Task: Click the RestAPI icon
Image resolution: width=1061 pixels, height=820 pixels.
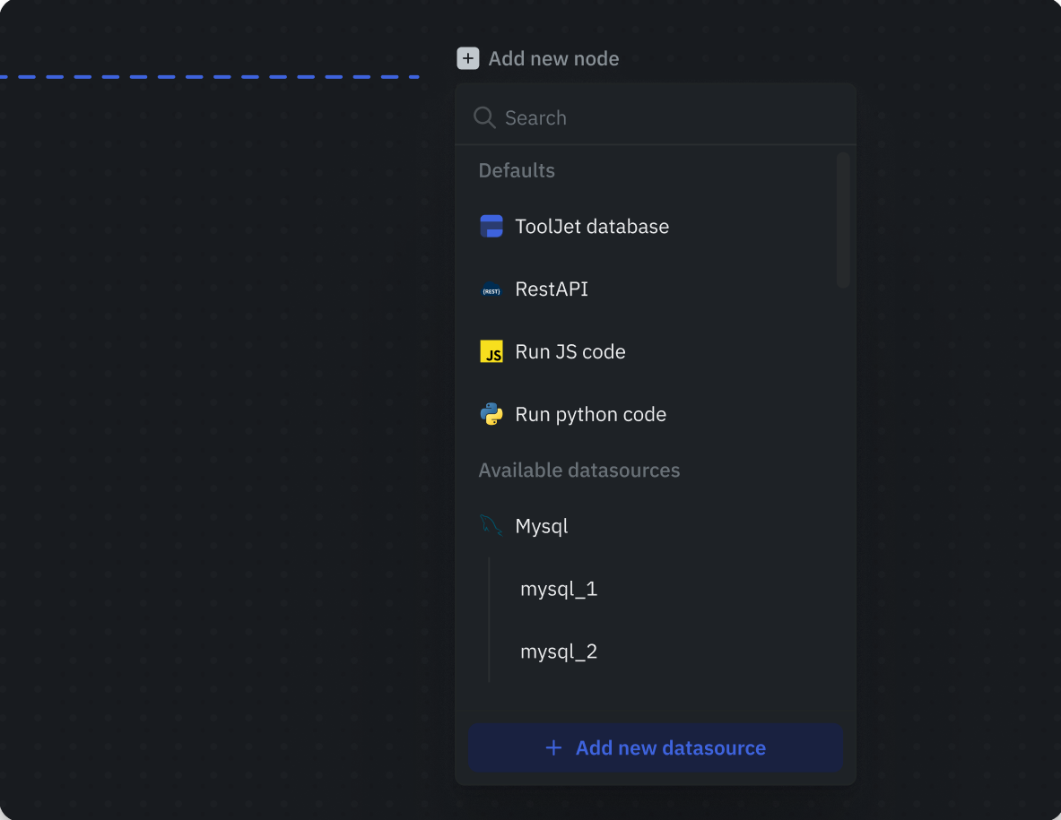Action: click(491, 289)
